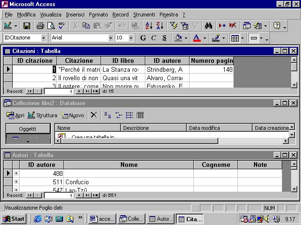
Task: Open the Strumenti menu
Action: (x=144, y=15)
